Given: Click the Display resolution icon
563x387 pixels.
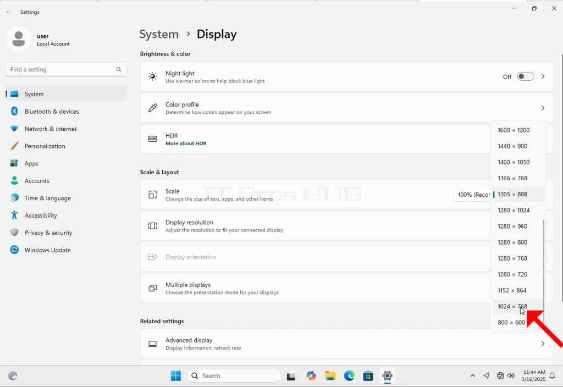Looking at the screenshot, I should [x=153, y=226].
